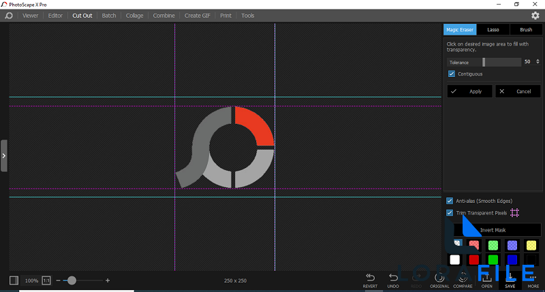This screenshot has height=292, width=545.
Task: Click the red segment of the logo image
Action: coord(258,125)
